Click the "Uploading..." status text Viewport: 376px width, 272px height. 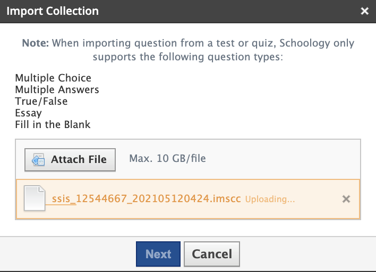point(270,200)
